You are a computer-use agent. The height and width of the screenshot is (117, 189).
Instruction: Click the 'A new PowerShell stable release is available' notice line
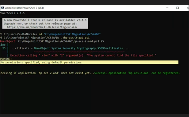(x=45, y=20)
